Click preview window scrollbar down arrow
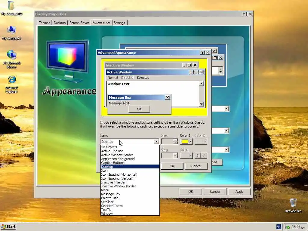 201,104
